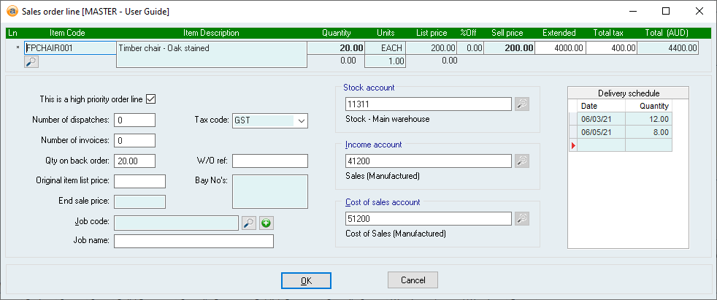The height and width of the screenshot is (300, 717).
Task: Expand the Tax code dropdown
Action: pyautogui.click(x=302, y=120)
